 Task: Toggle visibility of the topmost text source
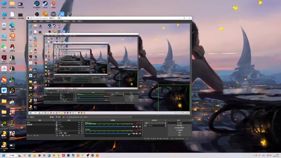pyautogui.click(x=79, y=123)
